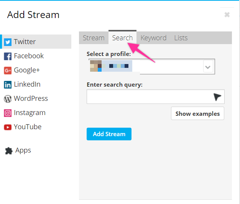Click the Facebook icon in the network list
Image resolution: width=240 pixels, height=204 pixels.
[x=8, y=56]
